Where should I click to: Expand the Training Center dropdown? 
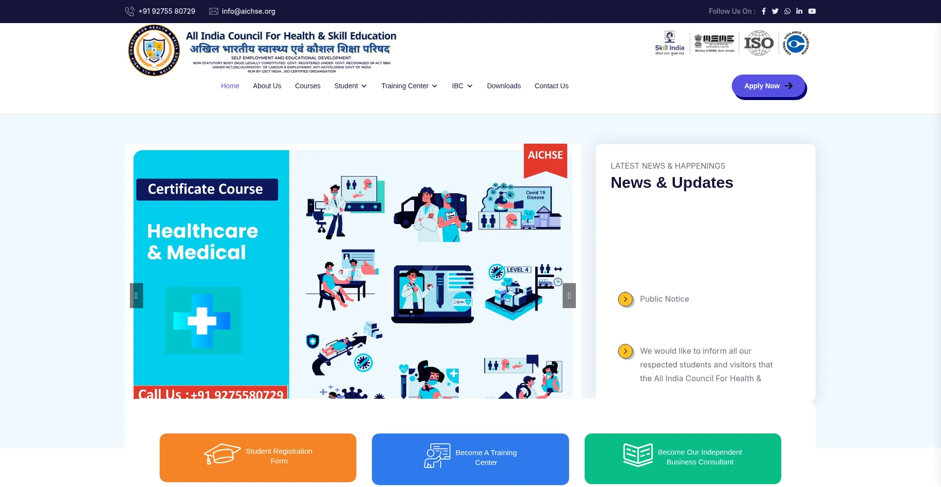(x=409, y=86)
